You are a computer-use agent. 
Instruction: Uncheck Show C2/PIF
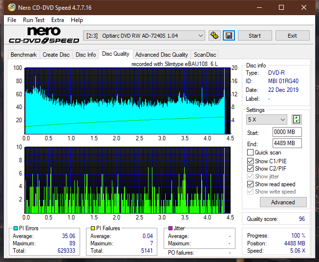250,169
